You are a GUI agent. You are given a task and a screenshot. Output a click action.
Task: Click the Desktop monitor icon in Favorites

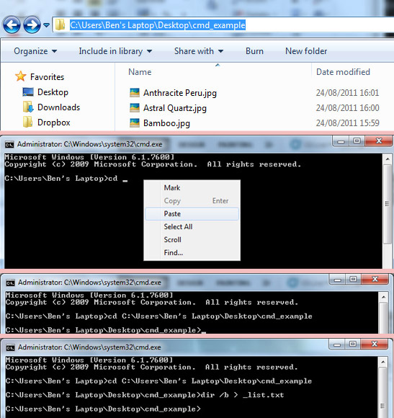(28, 92)
